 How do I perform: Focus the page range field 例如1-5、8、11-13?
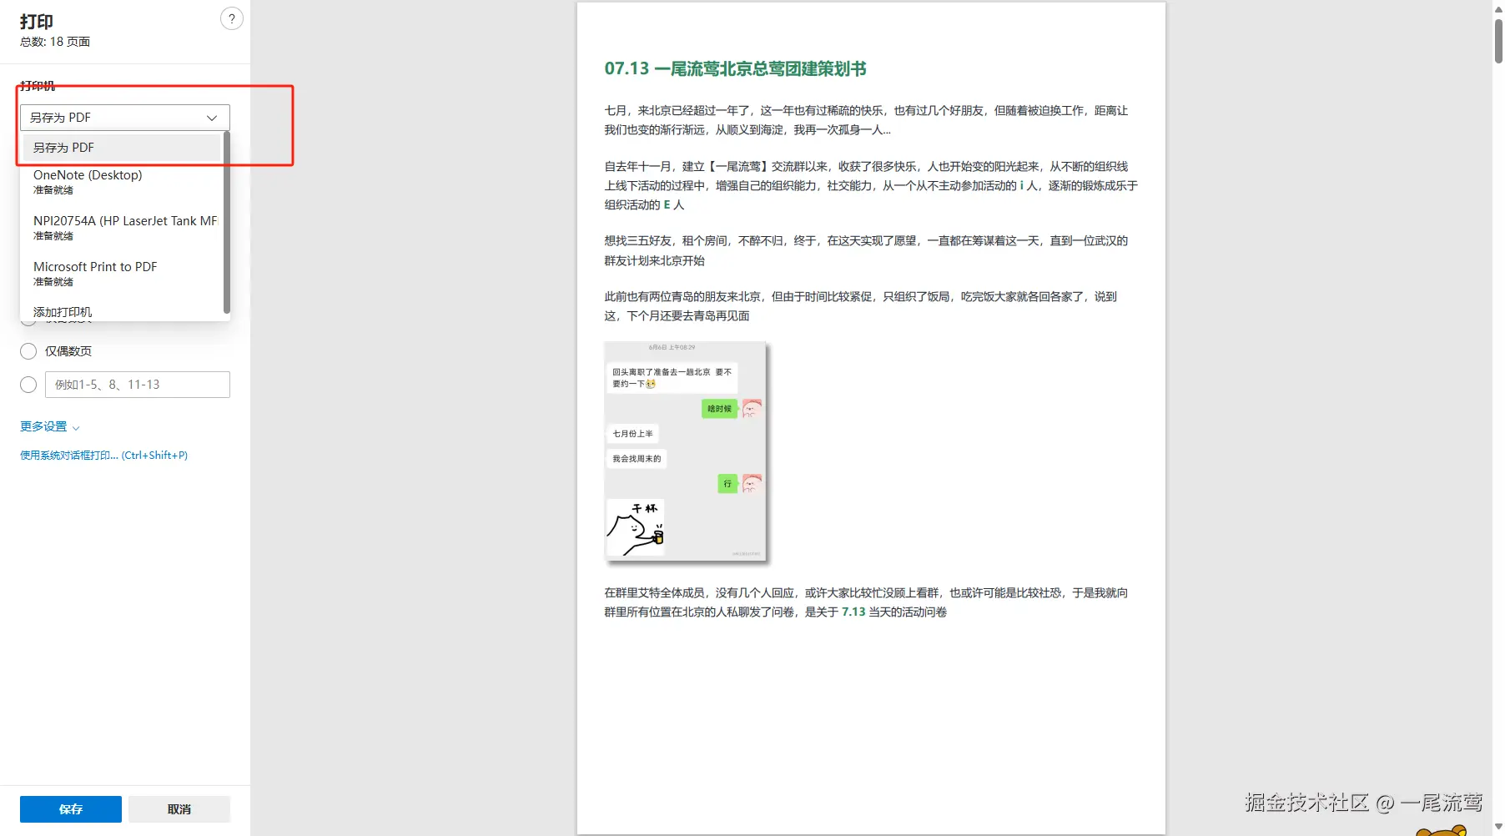tap(138, 385)
